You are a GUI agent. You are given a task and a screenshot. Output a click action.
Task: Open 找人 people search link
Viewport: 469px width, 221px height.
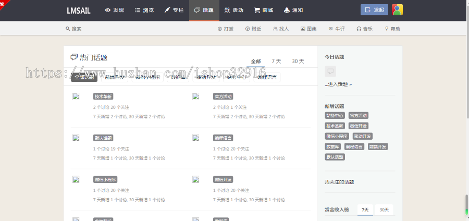tap(281, 29)
